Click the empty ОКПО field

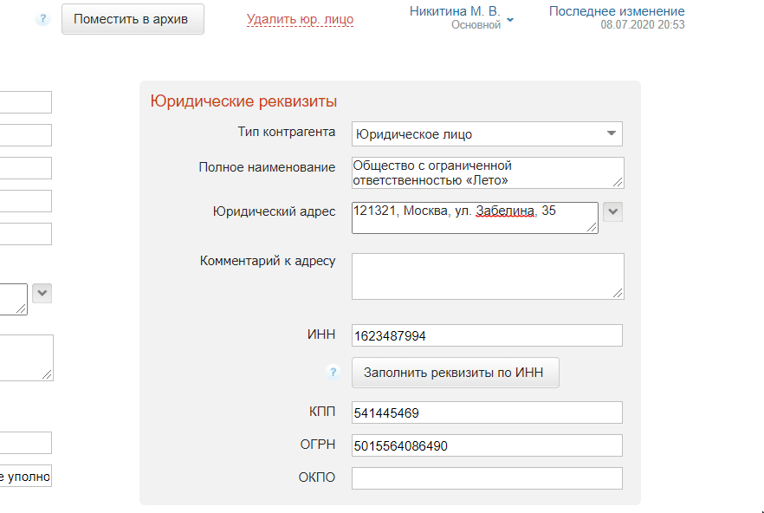click(x=487, y=478)
